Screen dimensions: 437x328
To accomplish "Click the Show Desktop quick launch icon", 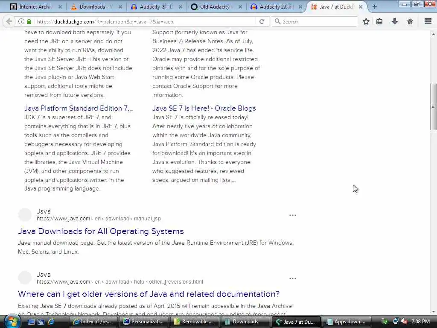I will tap(31, 322).
